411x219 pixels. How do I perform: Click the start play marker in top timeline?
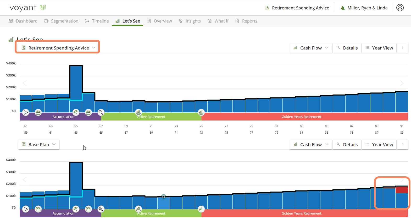coord(26,113)
